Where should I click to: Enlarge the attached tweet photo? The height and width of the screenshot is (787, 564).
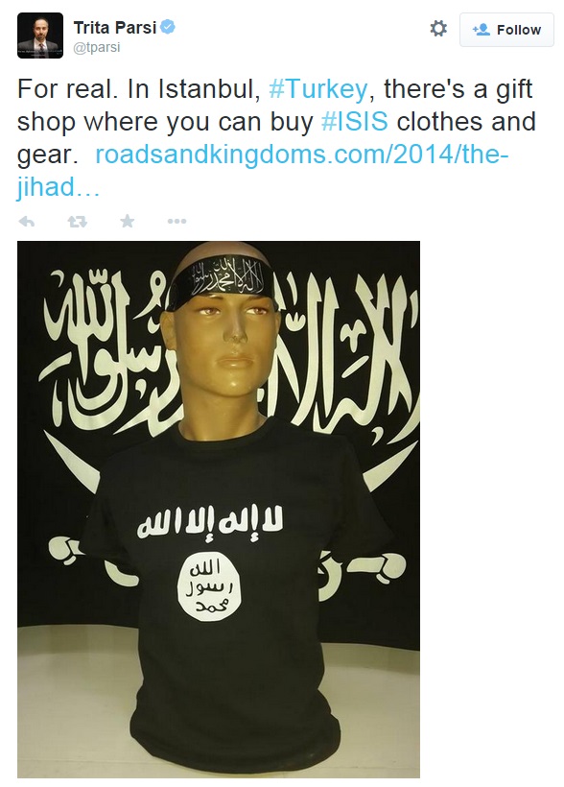(x=219, y=510)
